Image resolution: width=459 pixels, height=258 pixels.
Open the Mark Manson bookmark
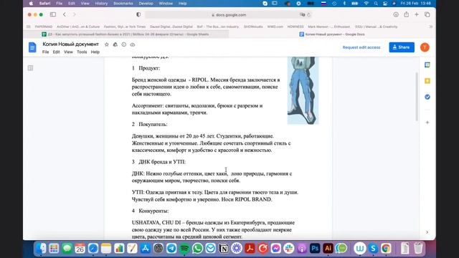tap(328, 27)
